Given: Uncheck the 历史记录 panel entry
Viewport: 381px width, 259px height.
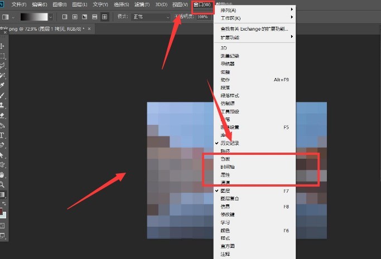Looking at the screenshot, I should pos(254,143).
